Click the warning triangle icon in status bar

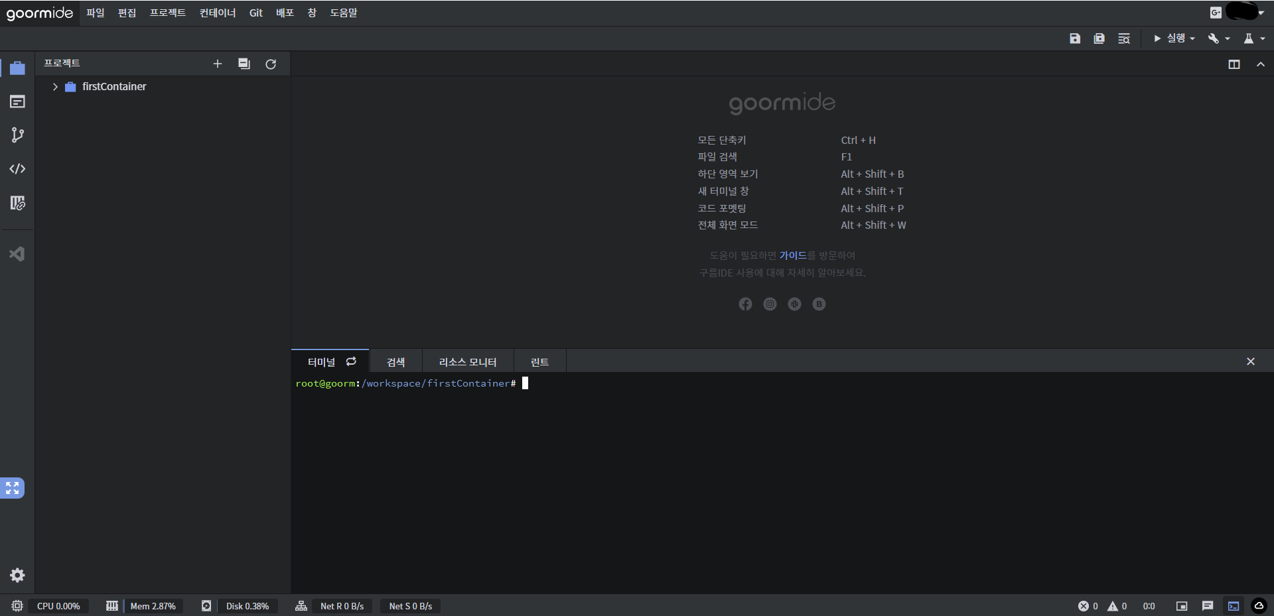tap(1113, 606)
